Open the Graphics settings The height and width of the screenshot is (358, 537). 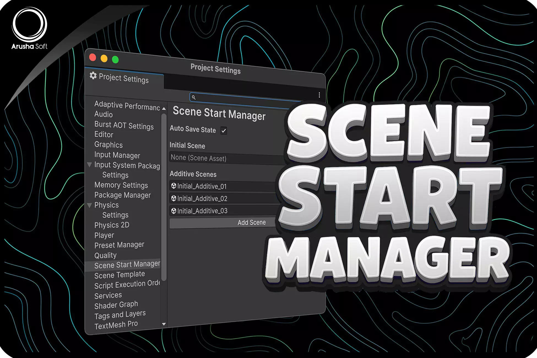click(x=109, y=145)
